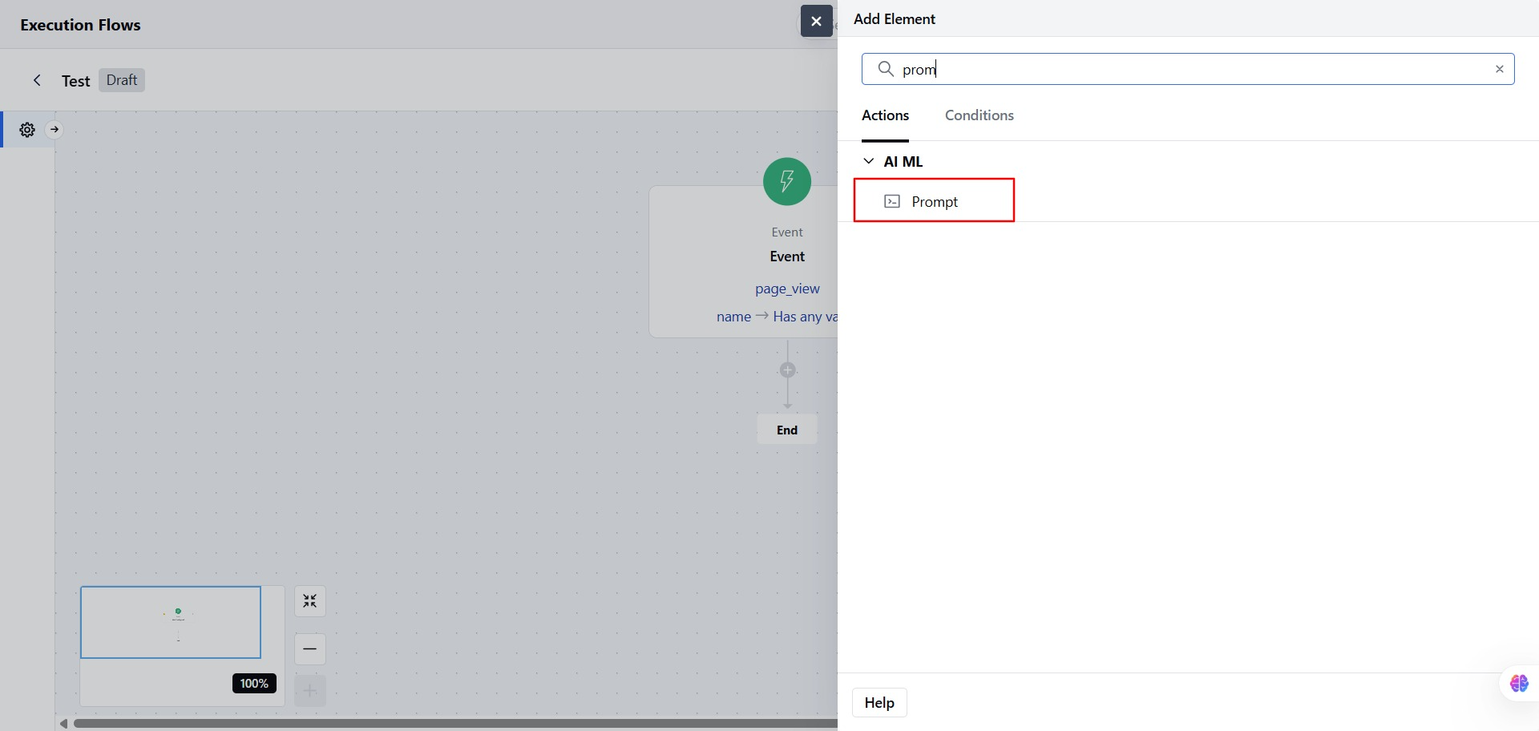Switch to the Conditions tab

point(980,115)
